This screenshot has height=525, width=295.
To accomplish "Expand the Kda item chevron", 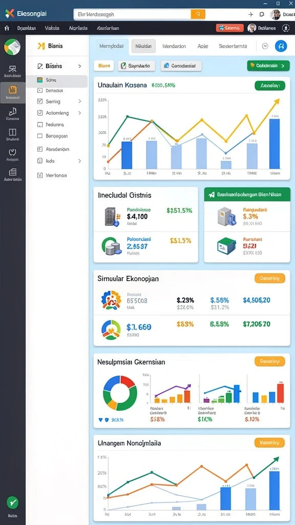I will [x=79, y=160].
